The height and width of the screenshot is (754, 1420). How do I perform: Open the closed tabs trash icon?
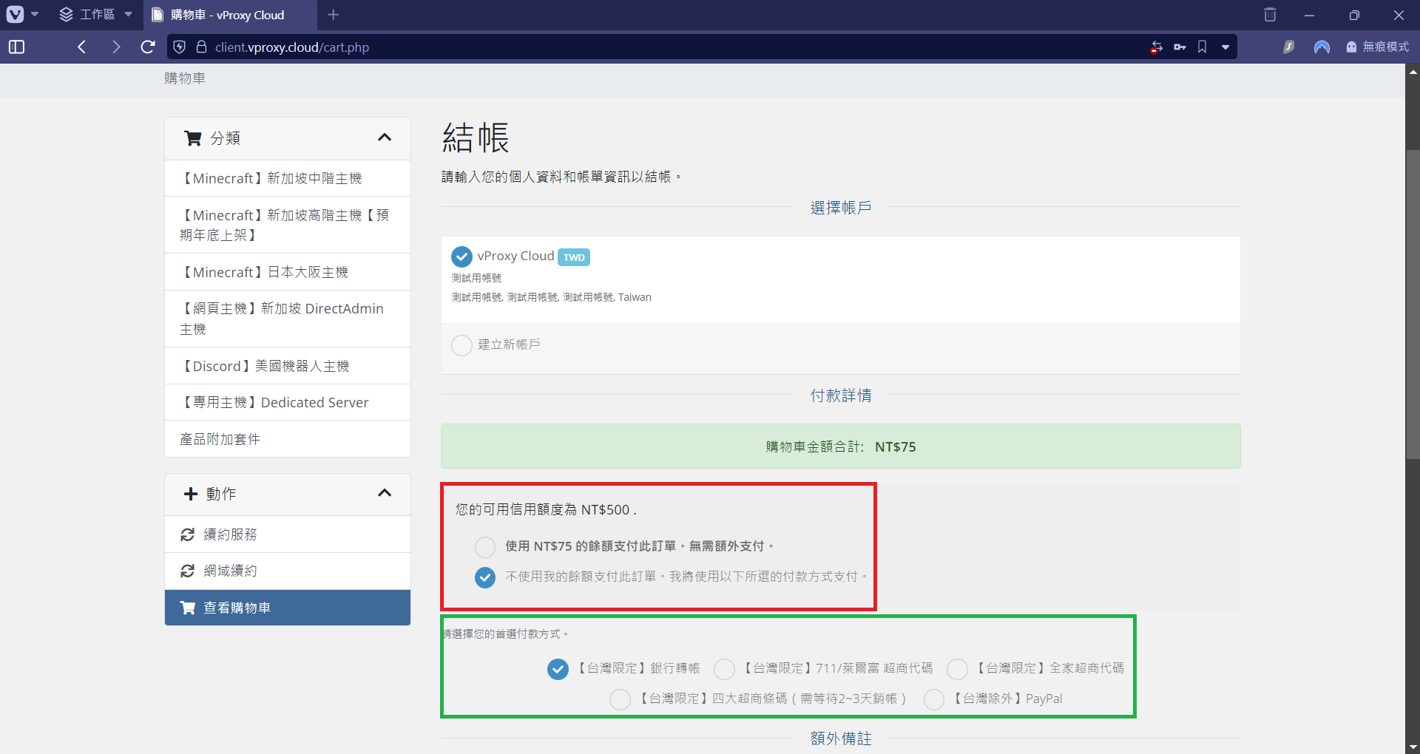pyautogui.click(x=1270, y=15)
